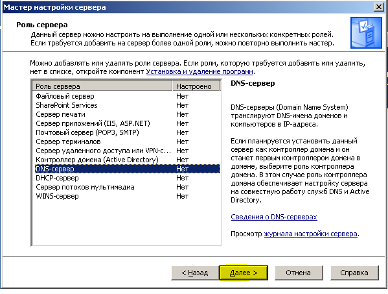Viewport: 388px width, 294px height.
Task: Open the Сведения о DNS-серверах link
Action: coord(274,217)
